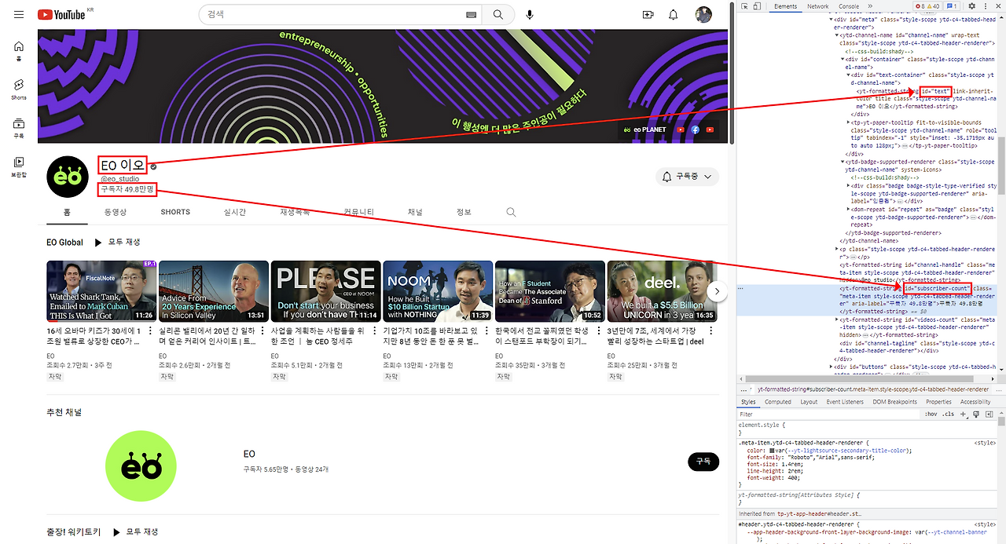Open the 실시간 channel tab
The width and height of the screenshot is (1006, 544).
[x=235, y=212]
